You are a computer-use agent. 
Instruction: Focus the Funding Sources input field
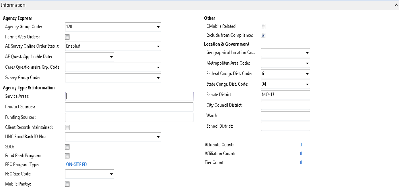129,117
